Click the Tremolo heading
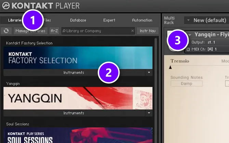This screenshot has width=229, height=143. coord(180,61)
